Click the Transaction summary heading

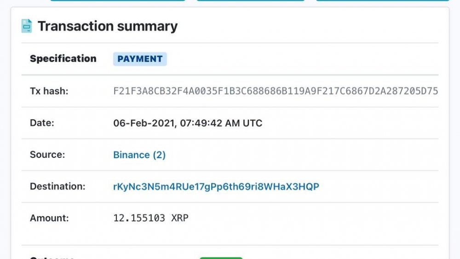click(x=108, y=26)
